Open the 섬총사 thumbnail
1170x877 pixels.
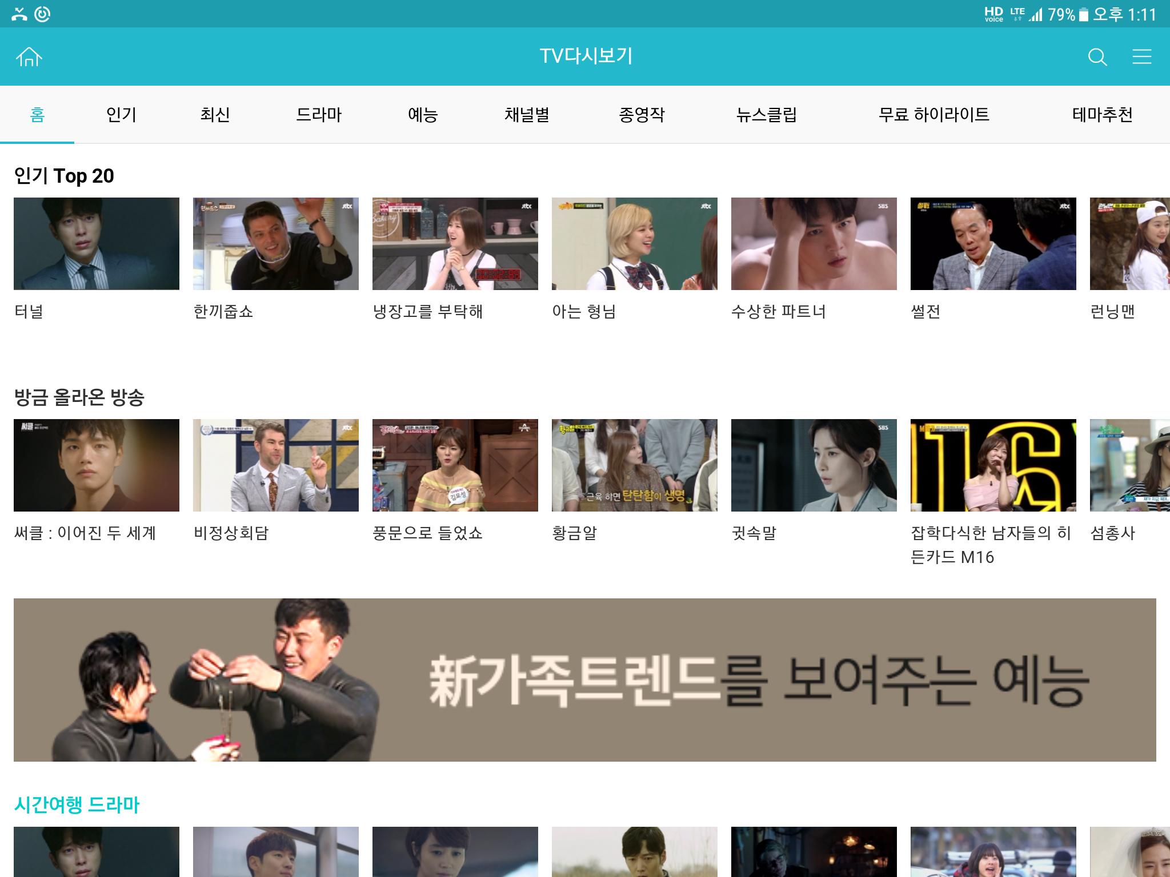[x=1130, y=465]
